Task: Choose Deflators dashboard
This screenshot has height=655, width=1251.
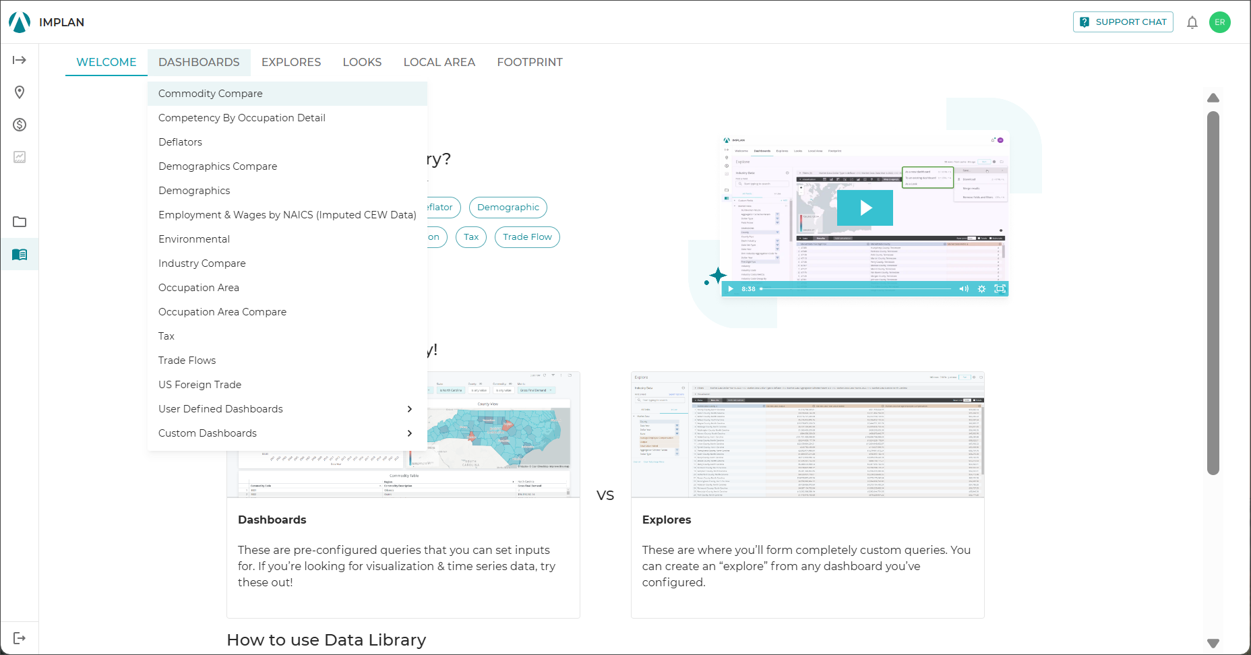Action: [287, 142]
